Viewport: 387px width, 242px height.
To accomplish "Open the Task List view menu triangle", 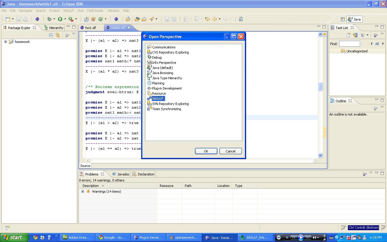I will (382, 34).
